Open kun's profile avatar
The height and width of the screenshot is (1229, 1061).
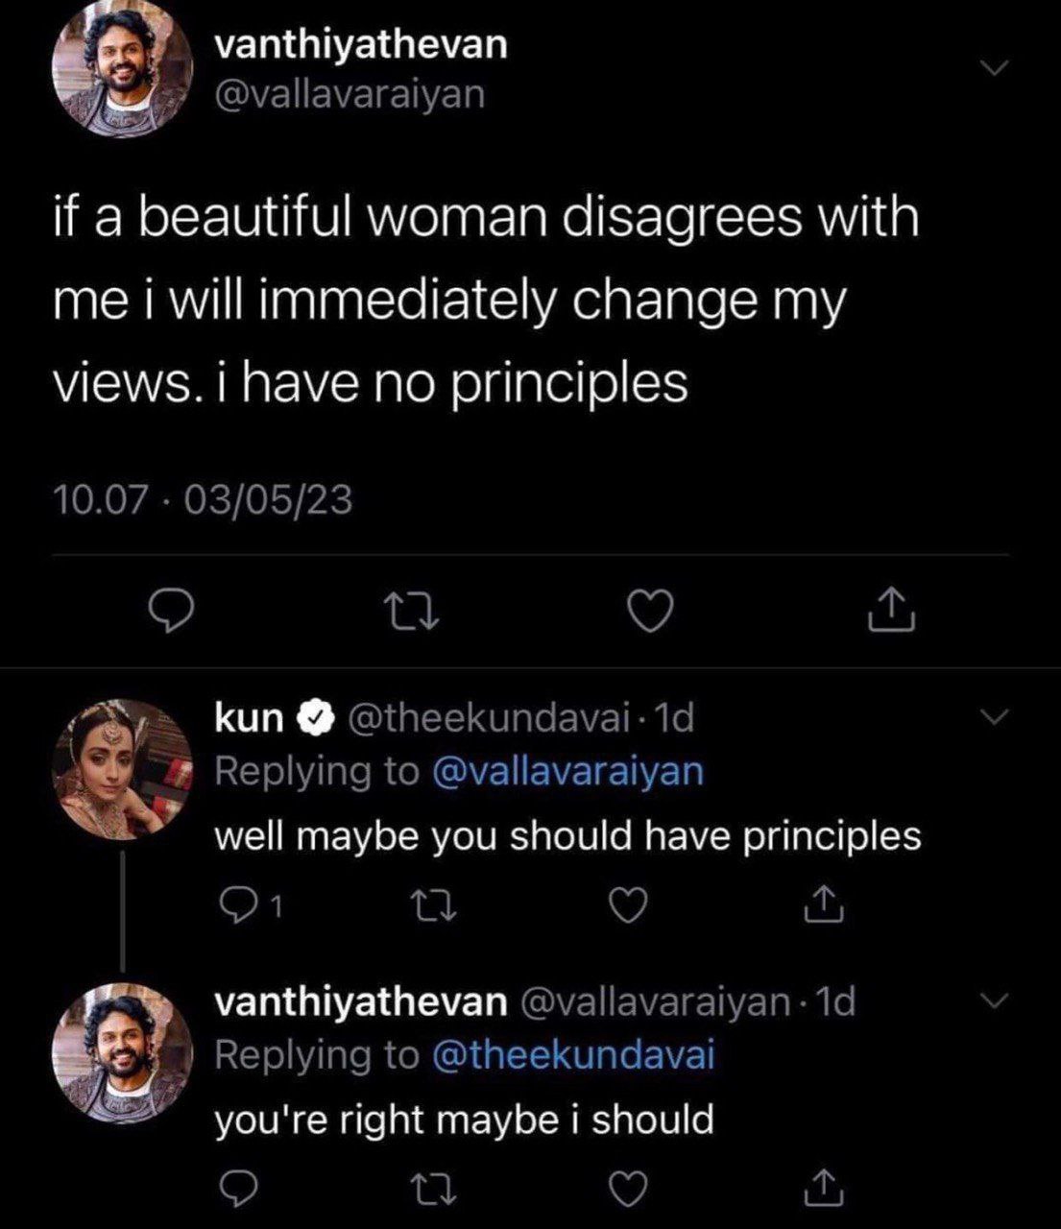tap(122, 769)
